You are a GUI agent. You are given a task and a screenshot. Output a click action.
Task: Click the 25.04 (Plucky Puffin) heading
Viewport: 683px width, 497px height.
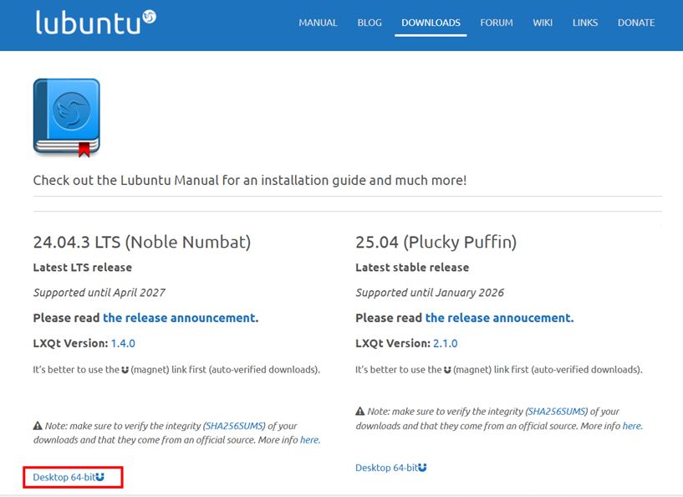(x=436, y=243)
